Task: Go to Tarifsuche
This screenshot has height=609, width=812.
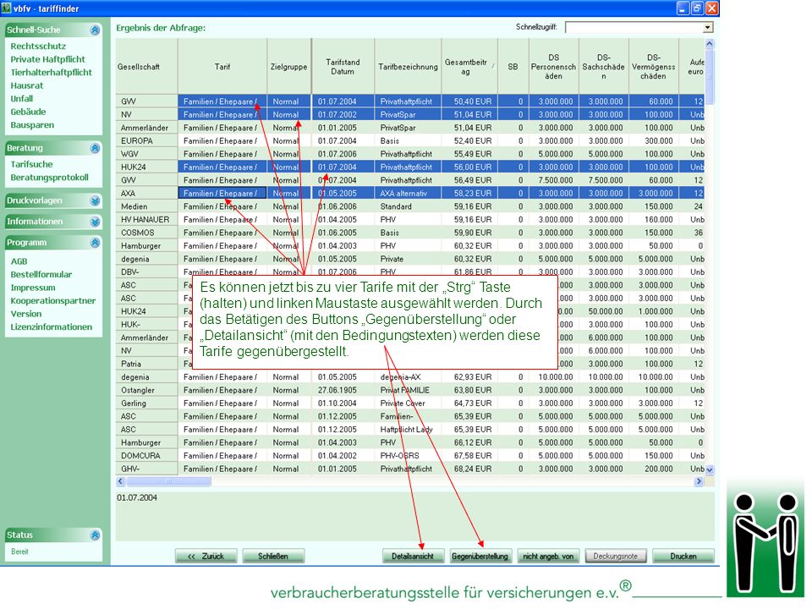Action: click(31, 164)
